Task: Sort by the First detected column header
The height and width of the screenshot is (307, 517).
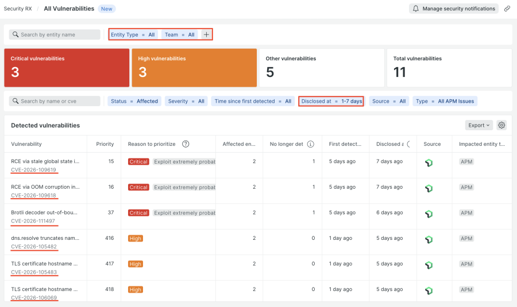Action: (x=345, y=144)
